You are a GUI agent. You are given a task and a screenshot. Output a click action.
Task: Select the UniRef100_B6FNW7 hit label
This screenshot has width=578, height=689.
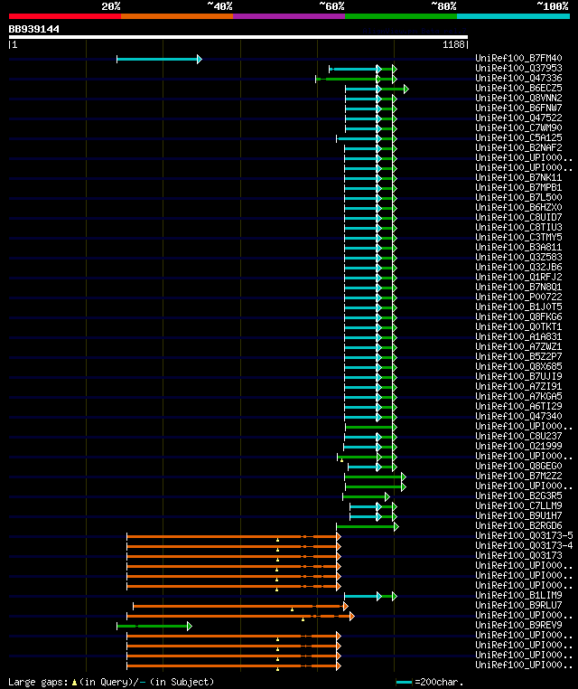pos(518,108)
